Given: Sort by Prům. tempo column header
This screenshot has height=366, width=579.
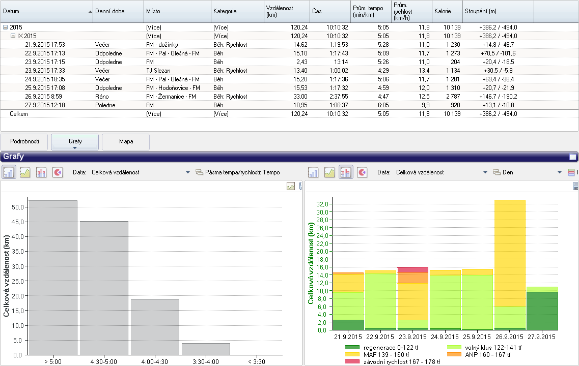Looking at the screenshot, I should tap(371, 11).
